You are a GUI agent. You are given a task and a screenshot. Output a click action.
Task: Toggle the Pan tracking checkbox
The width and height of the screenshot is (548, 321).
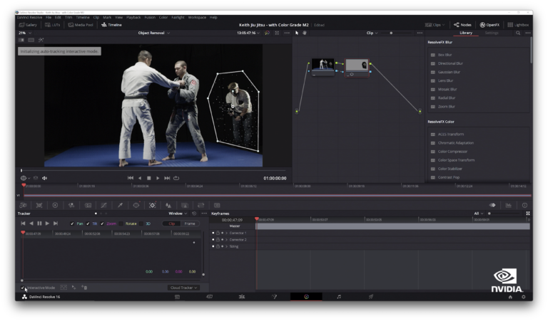click(72, 223)
